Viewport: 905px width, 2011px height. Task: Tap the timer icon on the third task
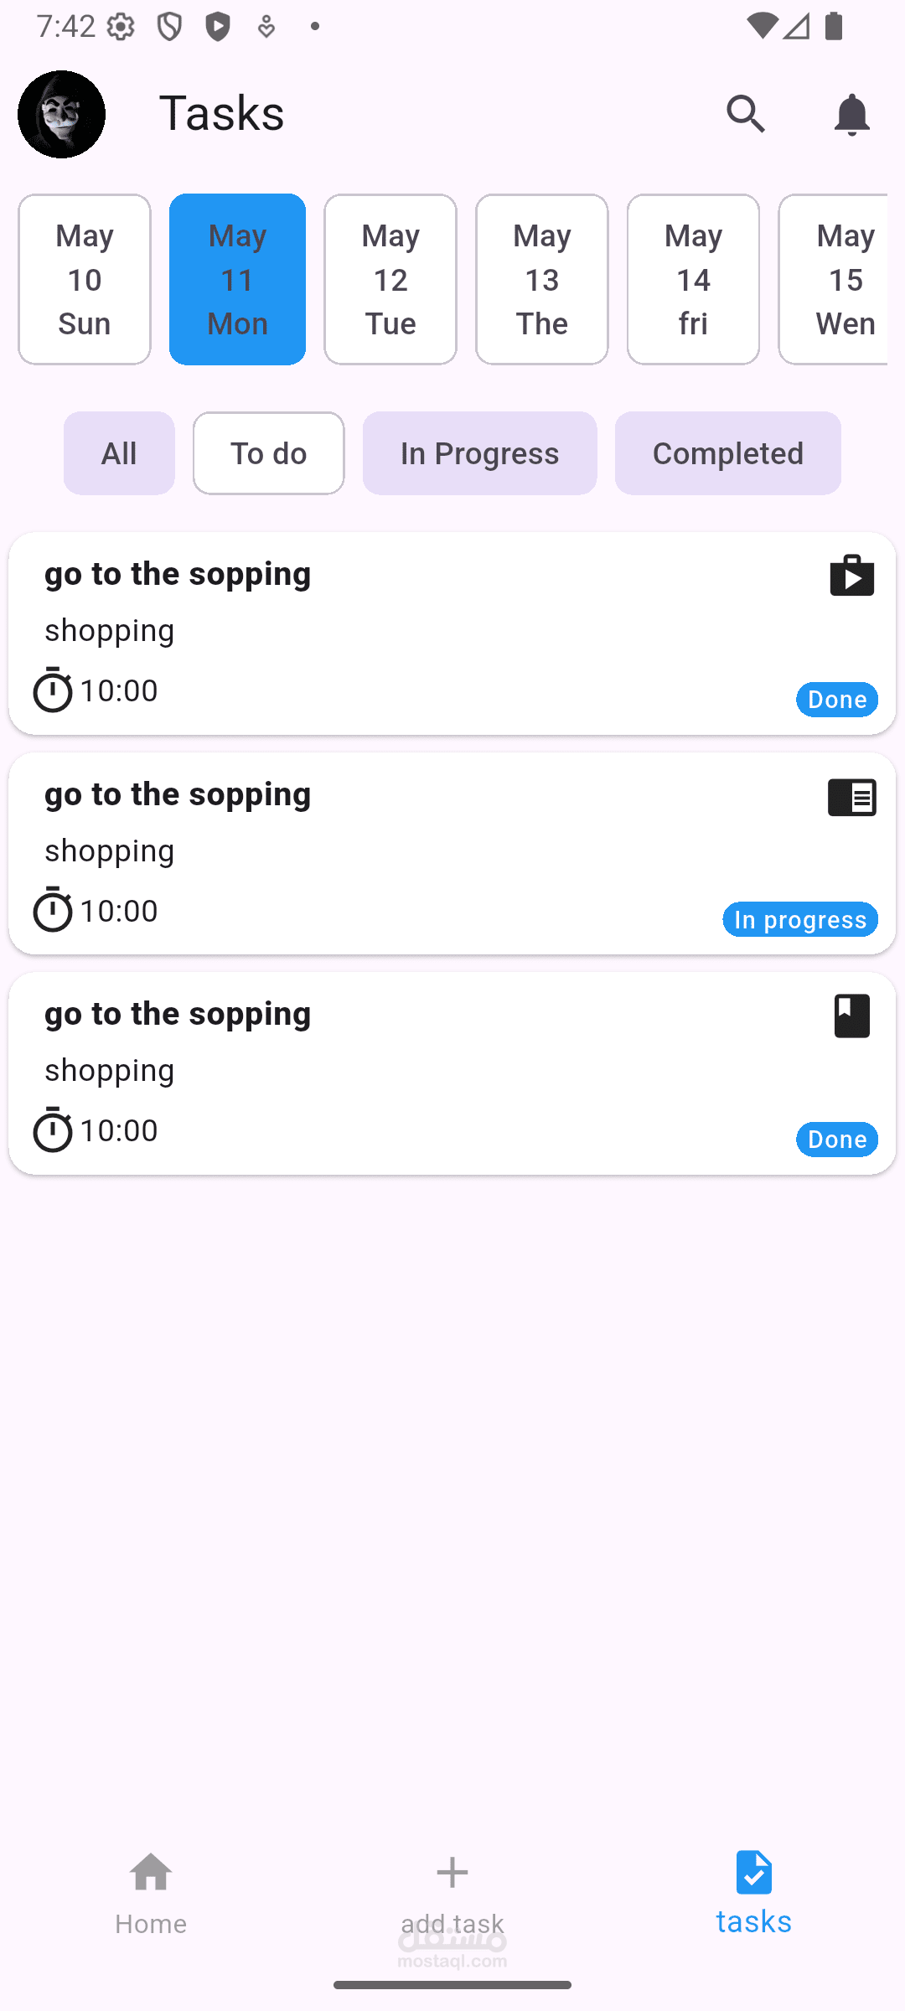(52, 1130)
